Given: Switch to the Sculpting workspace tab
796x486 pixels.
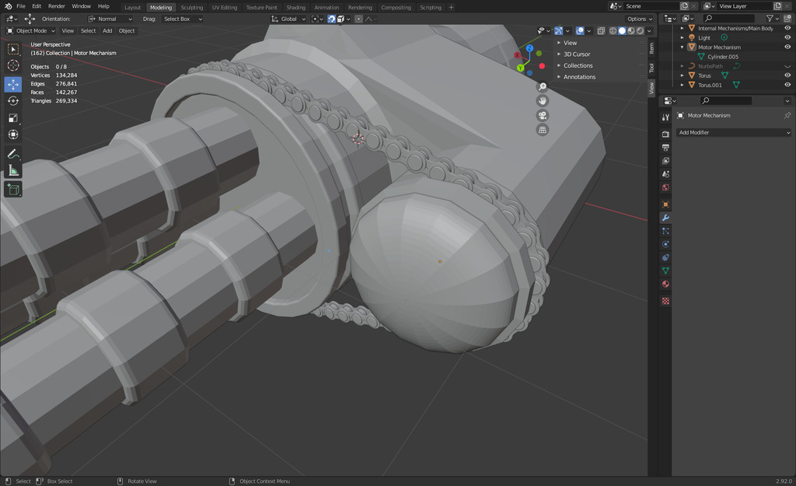Looking at the screenshot, I should (x=191, y=7).
